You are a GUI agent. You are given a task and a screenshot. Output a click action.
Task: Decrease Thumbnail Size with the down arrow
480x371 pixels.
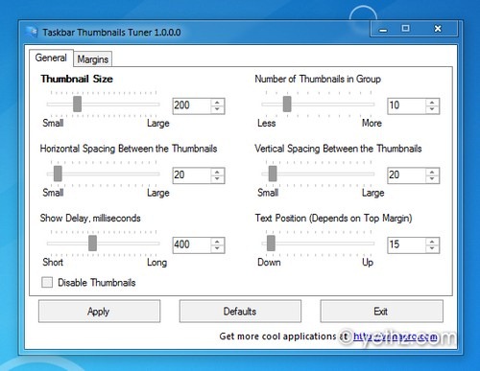[x=217, y=109]
